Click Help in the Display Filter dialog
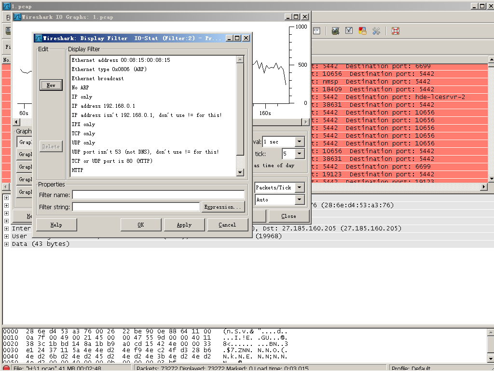This screenshot has width=494, height=371. pos(56,225)
